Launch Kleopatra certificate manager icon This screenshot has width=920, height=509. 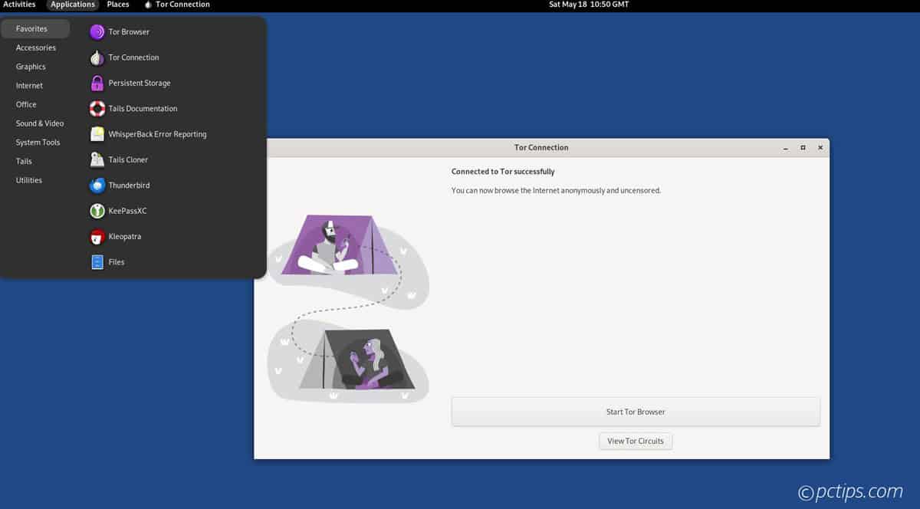tap(97, 237)
